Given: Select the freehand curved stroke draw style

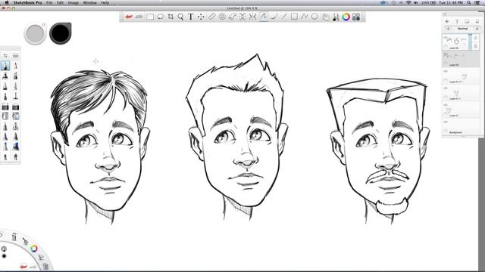Looking at the screenshot, I should [x=274, y=17].
